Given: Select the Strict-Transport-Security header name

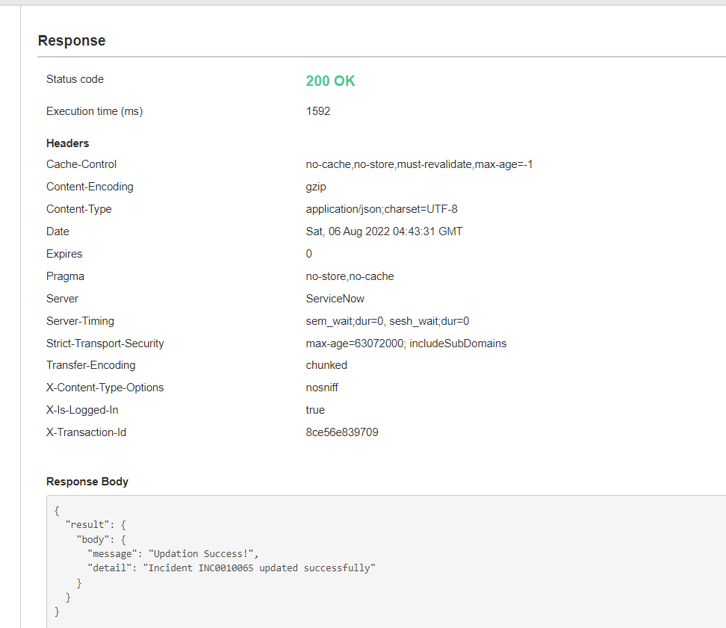Looking at the screenshot, I should tap(105, 343).
